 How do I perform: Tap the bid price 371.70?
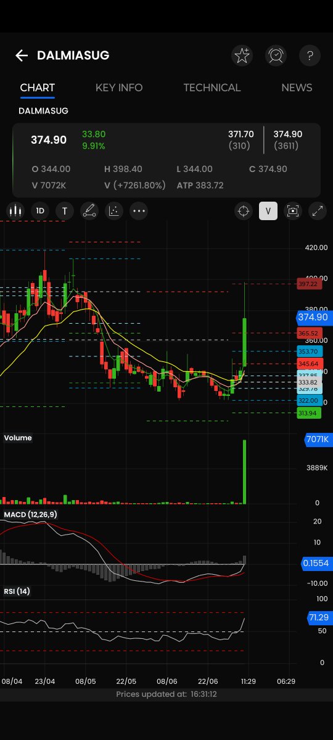(241, 134)
